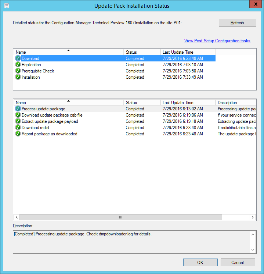
Task: Select the Download redist step
Action: point(135,128)
